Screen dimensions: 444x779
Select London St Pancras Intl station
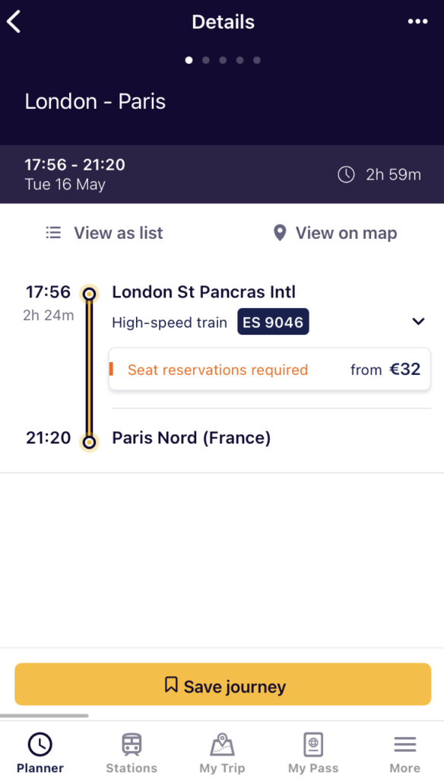204,292
